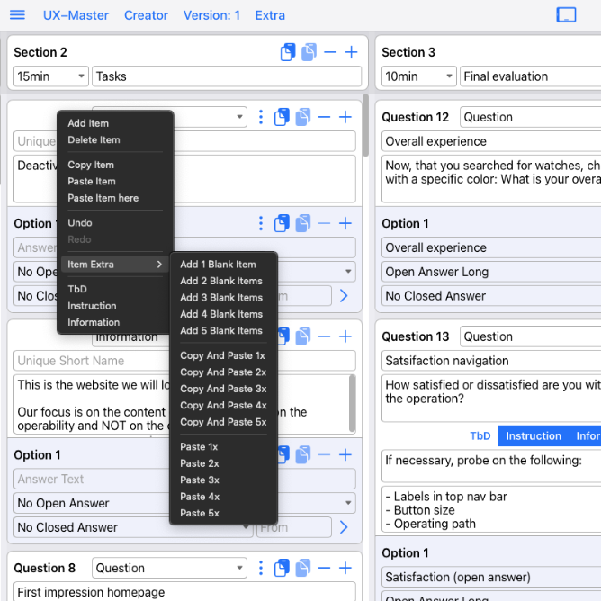601x601 pixels.
Task: Select Copy And Paste 2x in the submenu
Action: [x=223, y=372]
